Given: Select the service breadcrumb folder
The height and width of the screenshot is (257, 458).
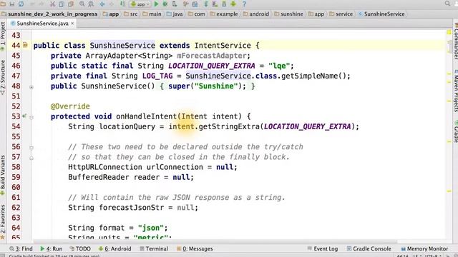Looking at the screenshot, I should coord(341,14).
